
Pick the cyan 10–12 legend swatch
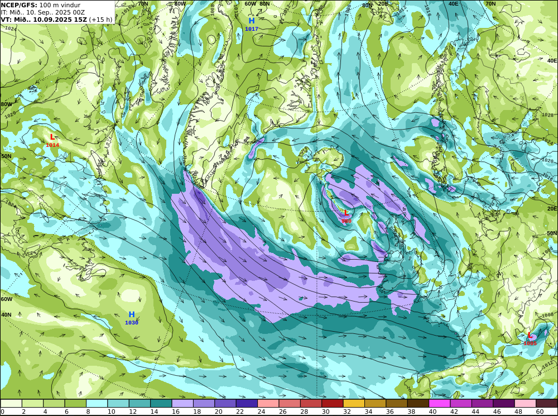pyautogui.click(x=118, y=403)
